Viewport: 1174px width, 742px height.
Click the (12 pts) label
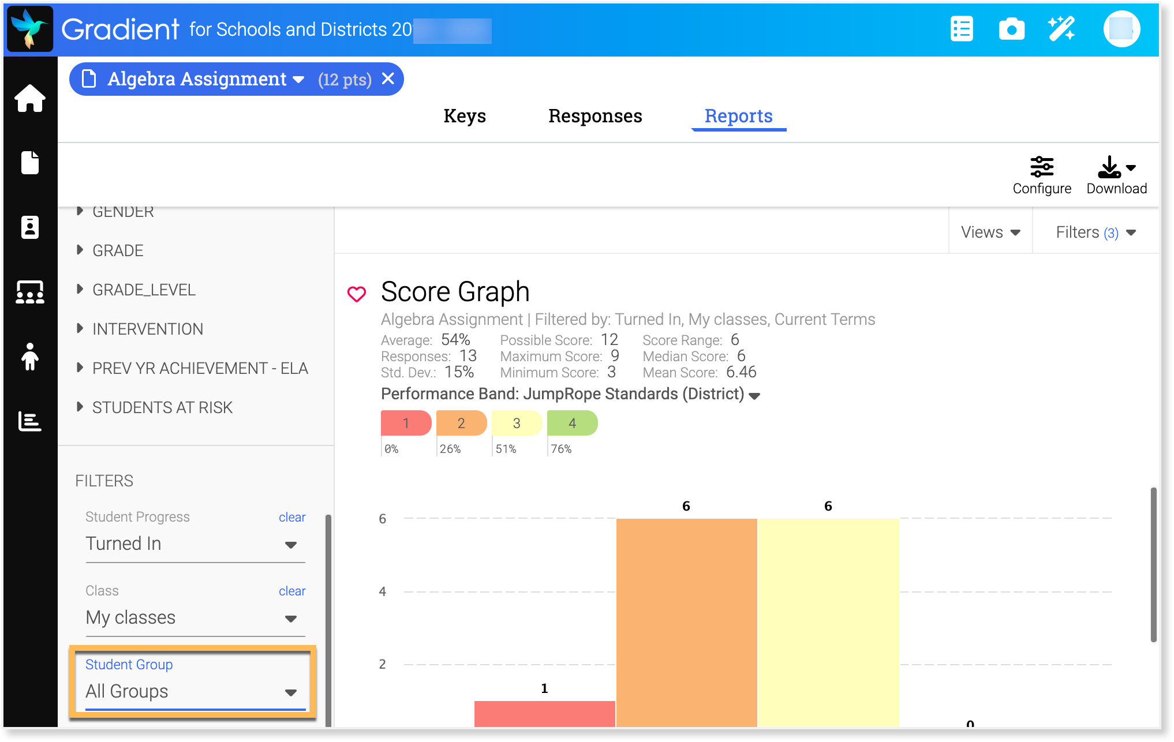click(x=345, y=79)
